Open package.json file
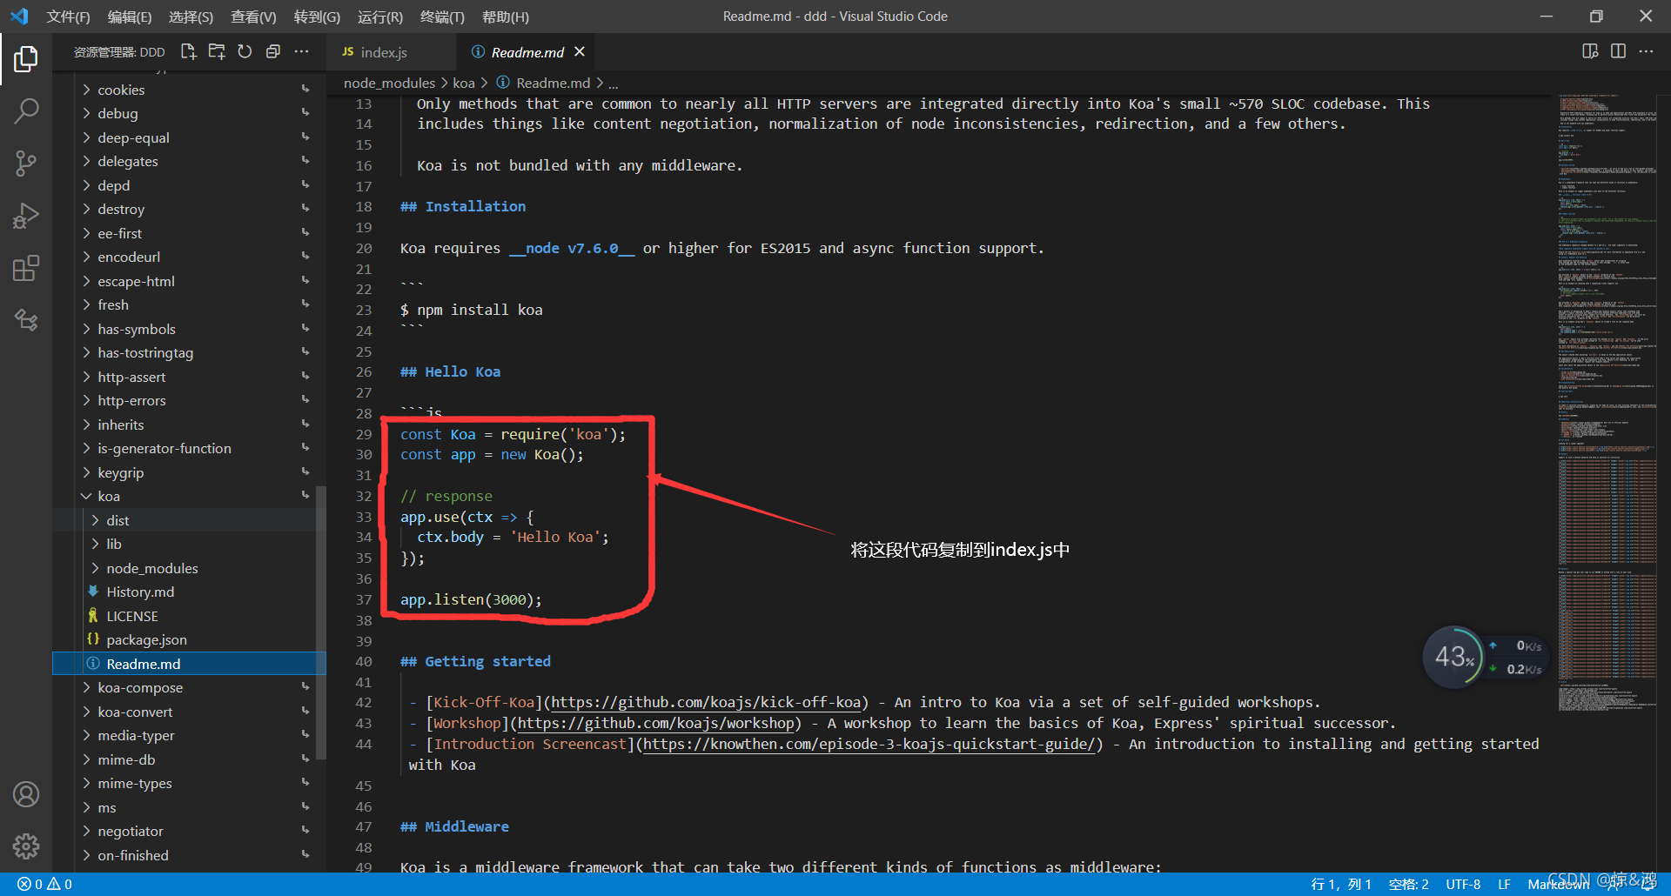The height and width of the screenshot is (896, 1671). [189, 639]
